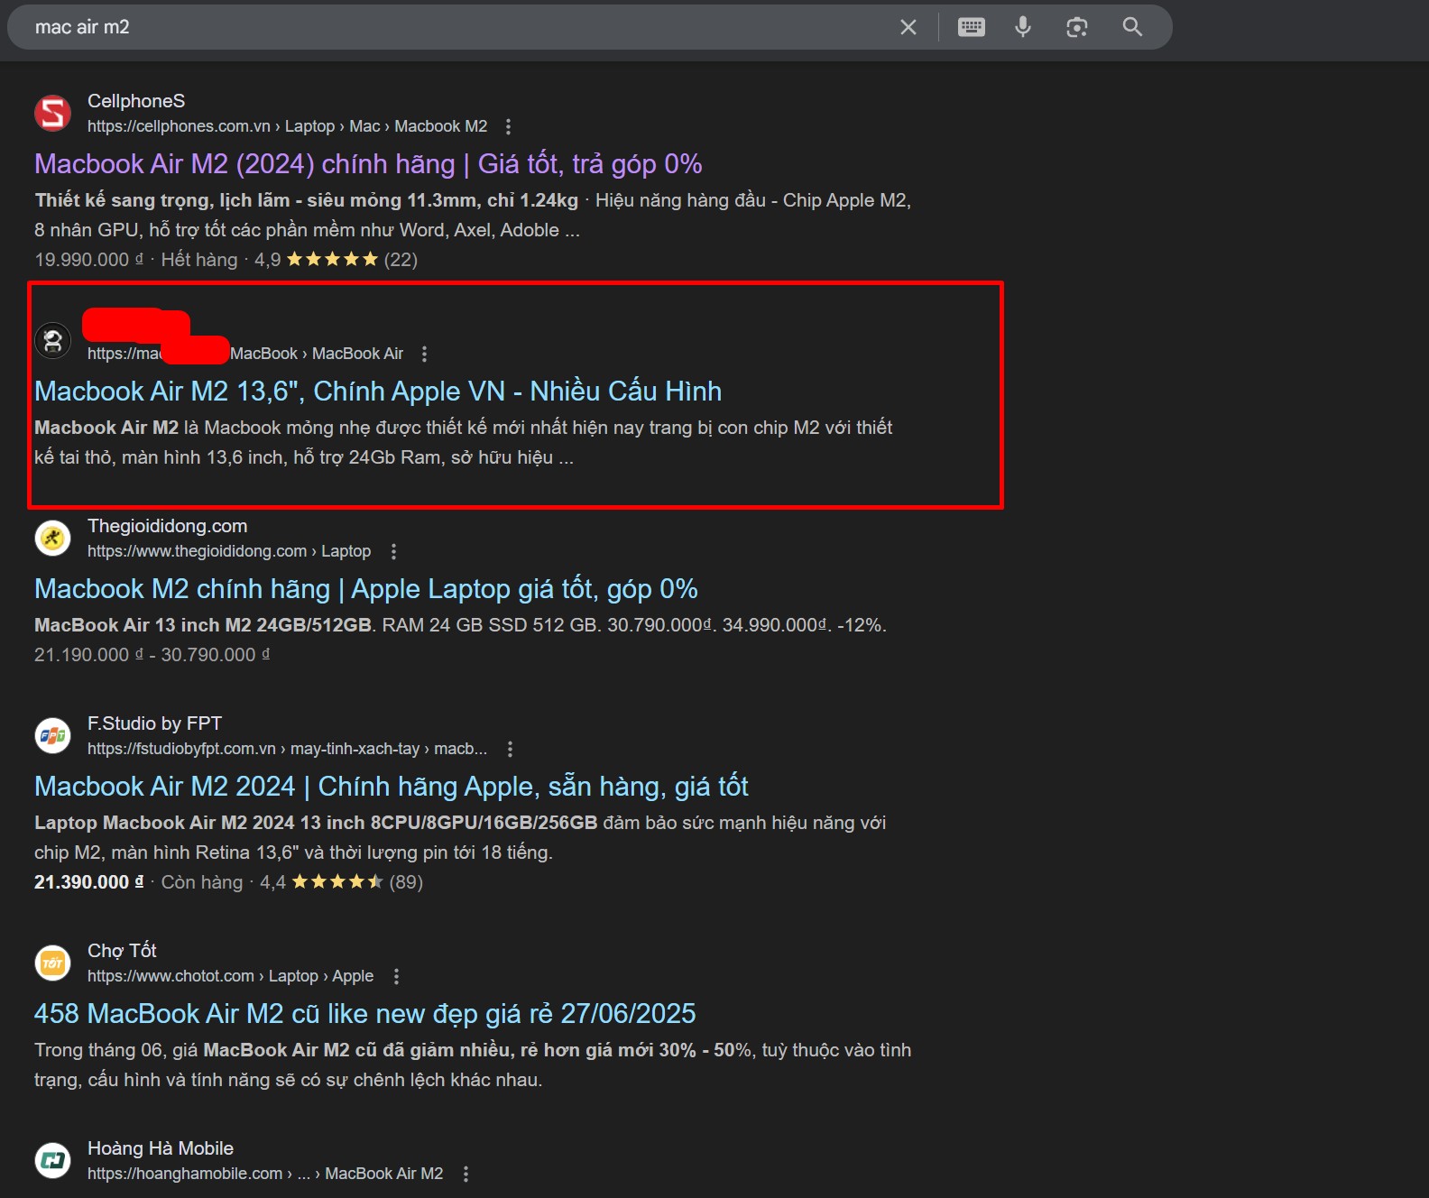Click the '21.390.000 ₫' price under F.Studio
This screenshot has width=1429, height=1198.
point(88,882)
